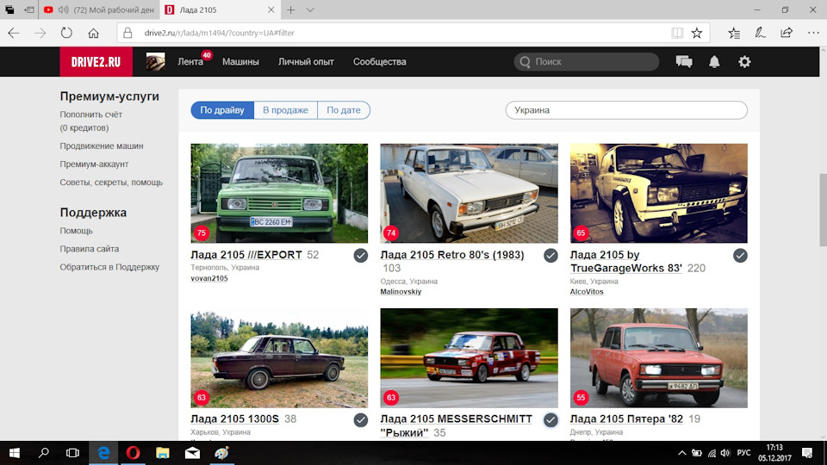Open red rally MESSERSCHMITT thumbnail
The height and width of the screenshot is (465, 827).
pyautogui.click(x=469, y=358)
